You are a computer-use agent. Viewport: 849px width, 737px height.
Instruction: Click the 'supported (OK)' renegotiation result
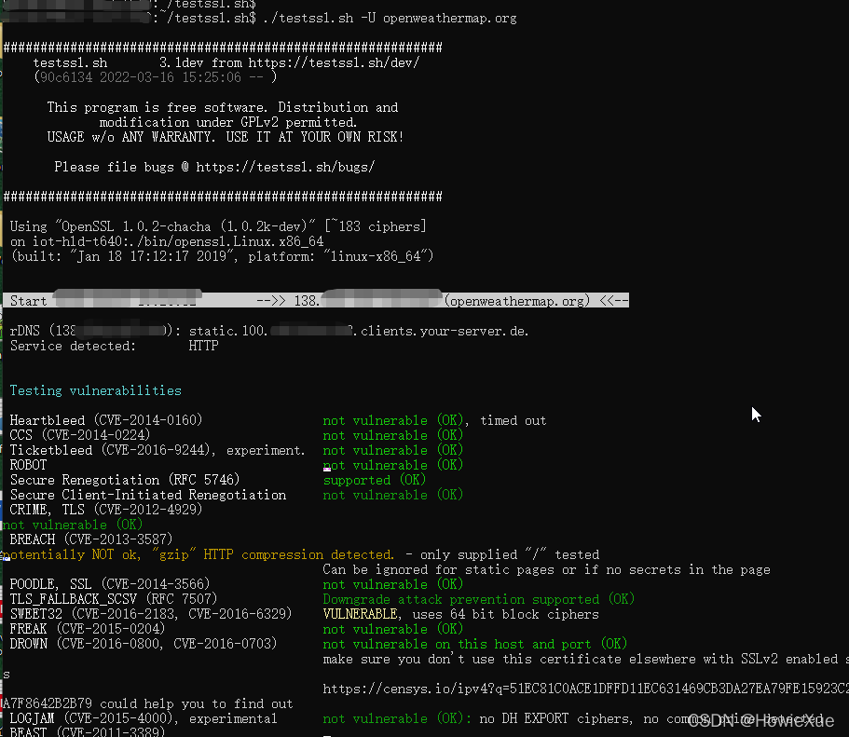coord(374,480)
